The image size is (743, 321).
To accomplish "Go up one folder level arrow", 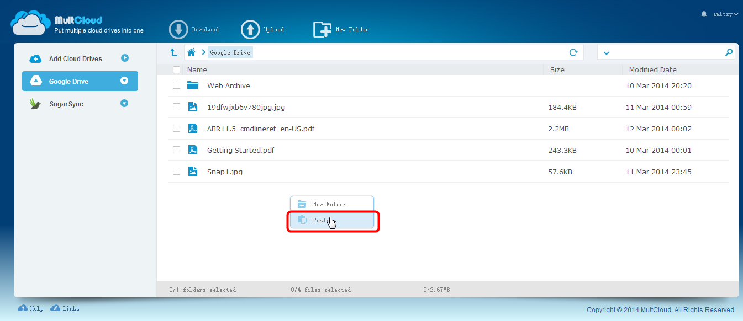I will click(x=173, y=52).
